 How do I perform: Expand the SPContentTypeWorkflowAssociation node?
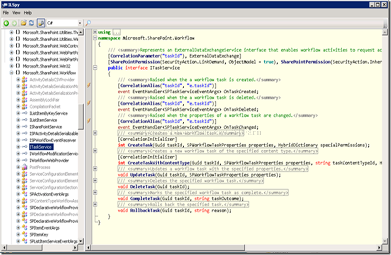click(x=18, y=201)
